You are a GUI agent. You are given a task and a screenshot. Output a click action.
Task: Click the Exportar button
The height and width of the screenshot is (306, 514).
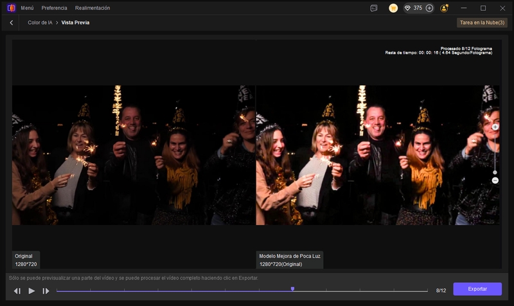(477, 289)
